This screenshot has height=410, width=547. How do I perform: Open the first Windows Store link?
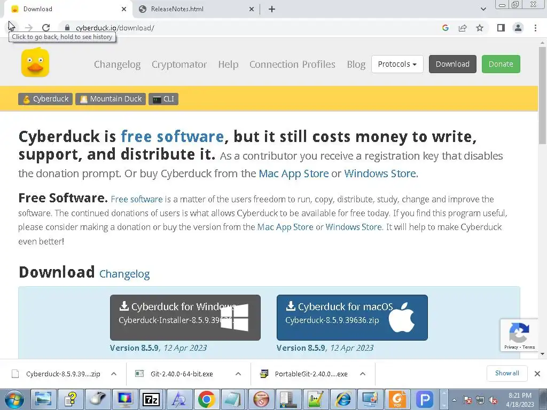(380, 174)
